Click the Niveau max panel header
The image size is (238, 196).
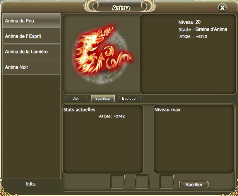[x=168, y=109]
